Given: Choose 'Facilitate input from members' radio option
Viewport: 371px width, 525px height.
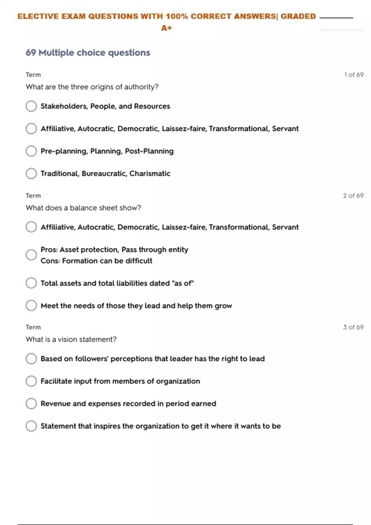Looking at the screenshot, I should click(x=31, y=381).
